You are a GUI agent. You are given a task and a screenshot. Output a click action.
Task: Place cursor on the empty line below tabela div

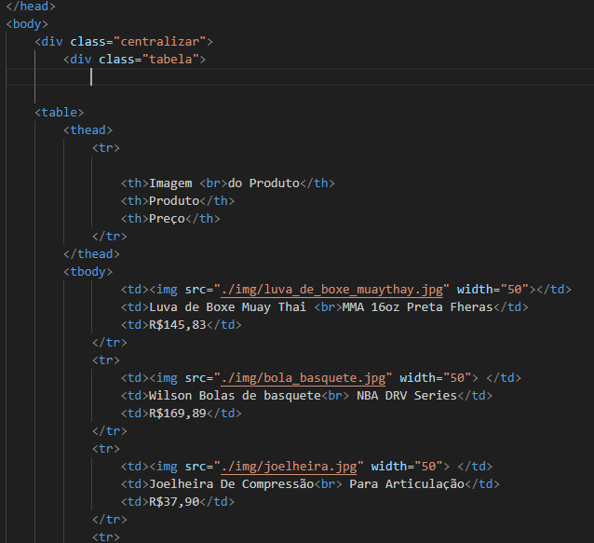point(300,77)
